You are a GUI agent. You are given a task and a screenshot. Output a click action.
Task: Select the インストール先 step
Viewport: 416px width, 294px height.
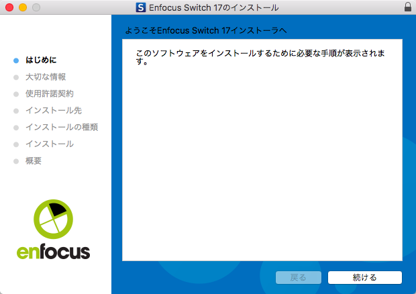tap(54, 110)
